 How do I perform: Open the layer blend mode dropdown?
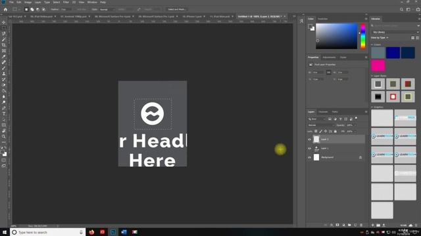click(x=321, y=125)
